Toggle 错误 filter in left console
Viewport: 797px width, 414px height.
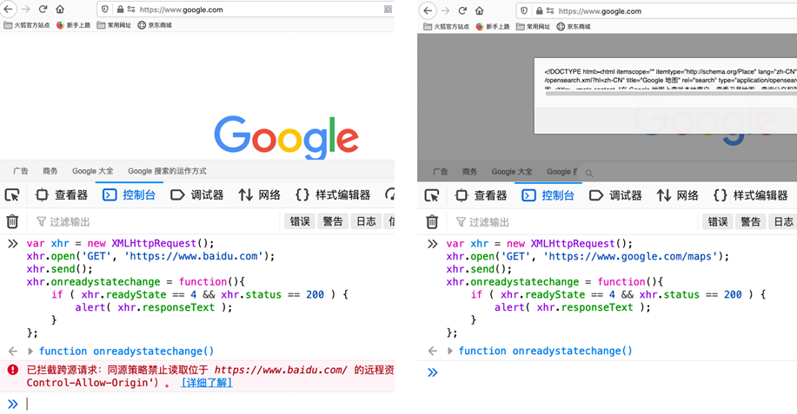[x=300, y=221]
